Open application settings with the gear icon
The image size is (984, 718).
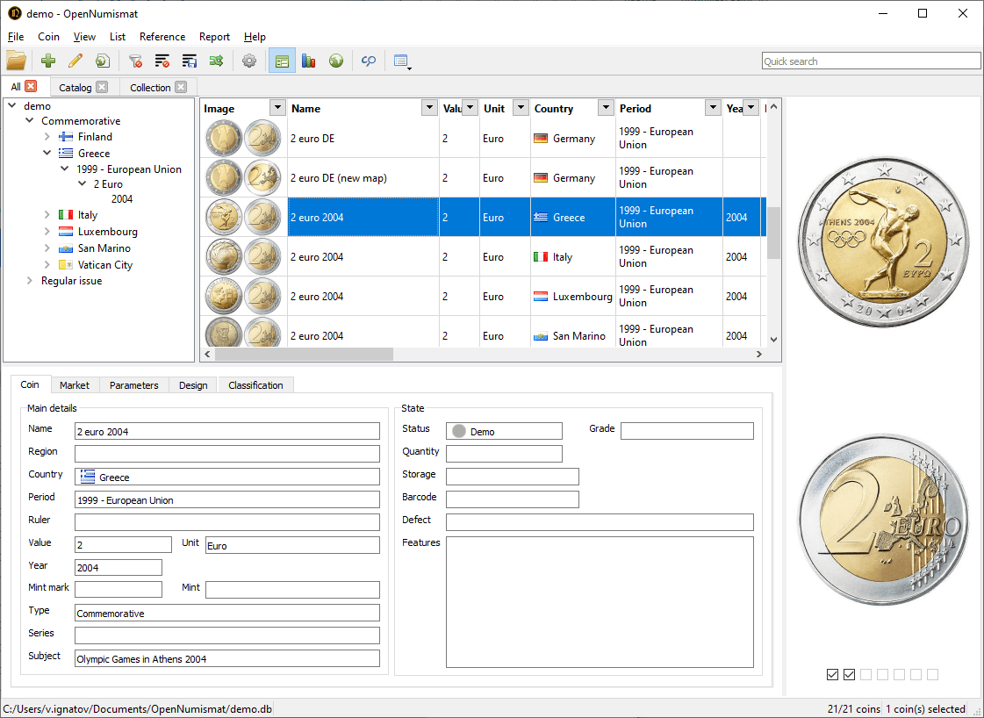pyautogui.click(x=248, y=61)
